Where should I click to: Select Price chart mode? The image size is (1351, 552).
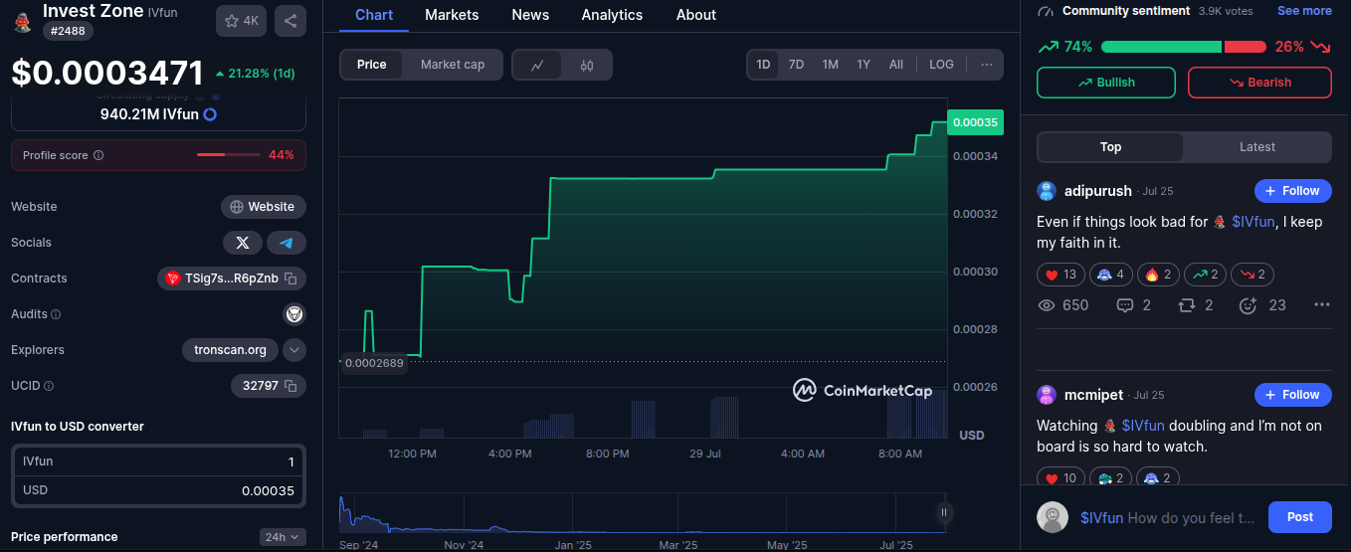point(372,65)
